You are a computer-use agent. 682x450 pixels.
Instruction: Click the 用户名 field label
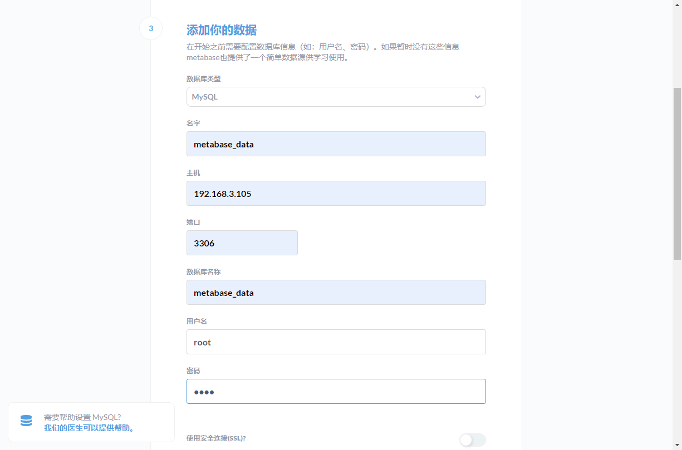[x=197, y=321]
